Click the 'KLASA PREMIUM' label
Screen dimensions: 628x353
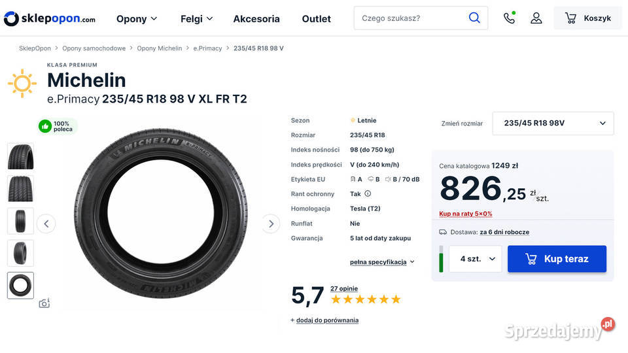pos(72,65)
